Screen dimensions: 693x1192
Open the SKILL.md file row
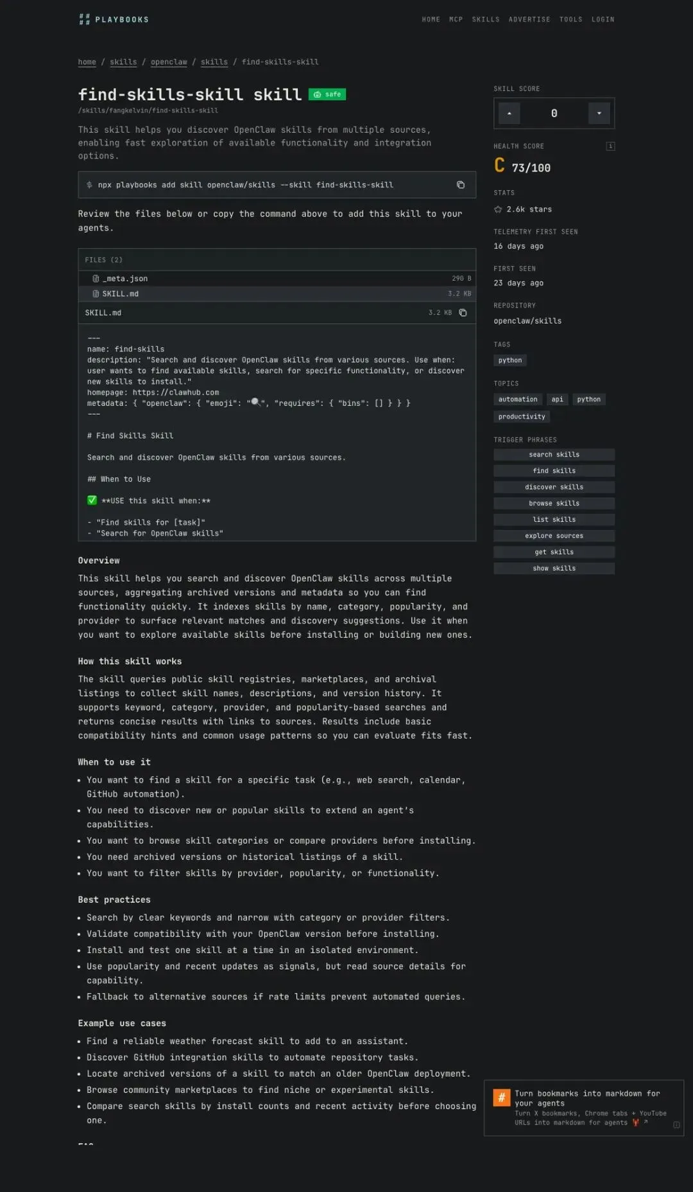click(x=277, y=294)
